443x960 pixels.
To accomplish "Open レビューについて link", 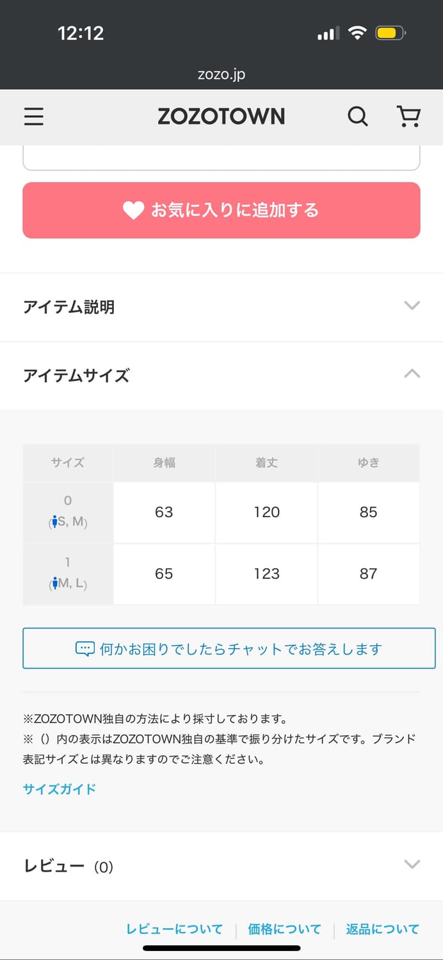I will [174, 929].
